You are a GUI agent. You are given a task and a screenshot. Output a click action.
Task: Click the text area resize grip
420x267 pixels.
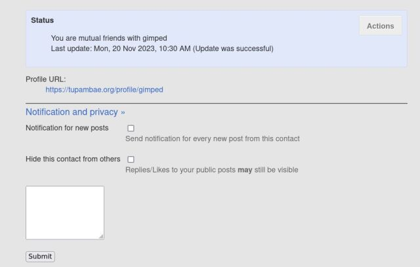point(101,236)
